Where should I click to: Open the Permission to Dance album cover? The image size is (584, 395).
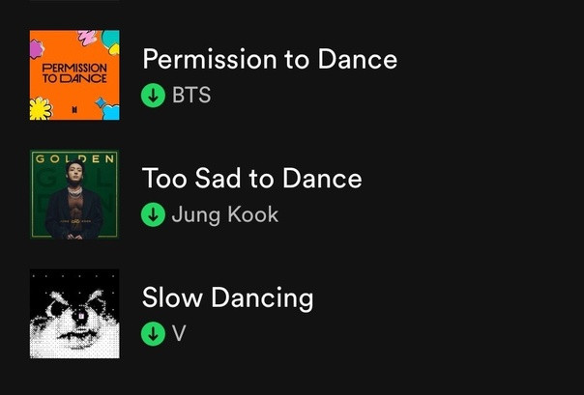click(74, 74)
